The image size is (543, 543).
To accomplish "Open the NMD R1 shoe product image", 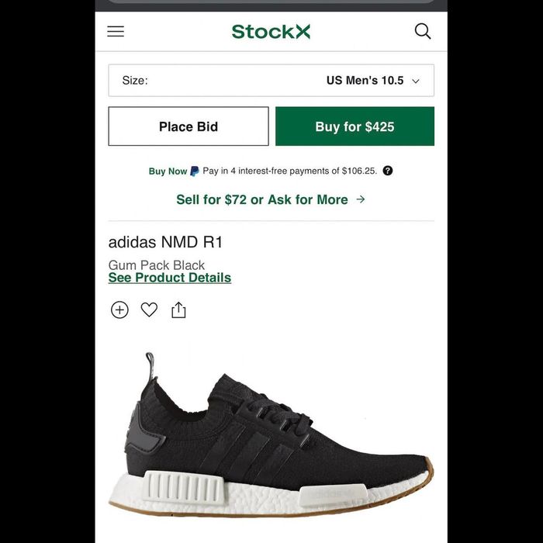I will tap(271, 434).
